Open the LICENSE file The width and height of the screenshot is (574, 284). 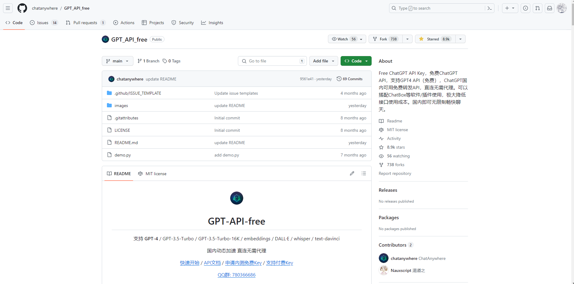point(122,130)
